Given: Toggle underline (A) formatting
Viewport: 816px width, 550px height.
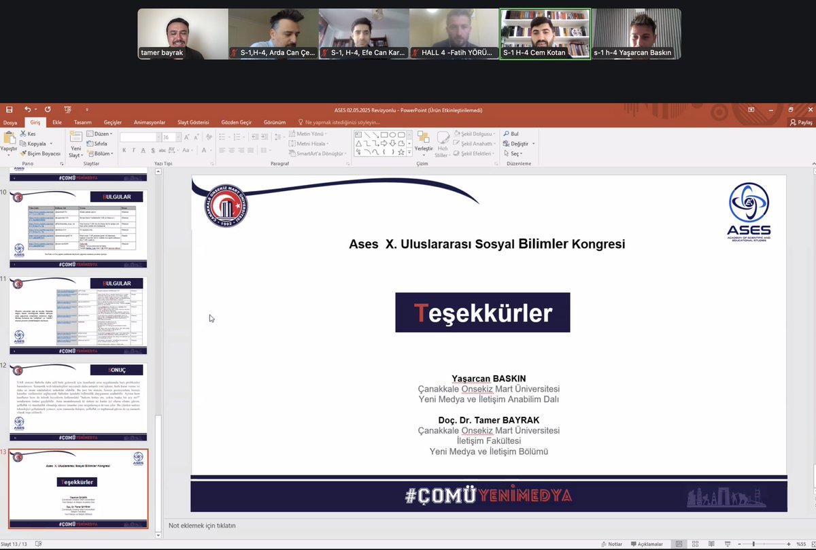Looking at the screenshot, I should (143, 150).
